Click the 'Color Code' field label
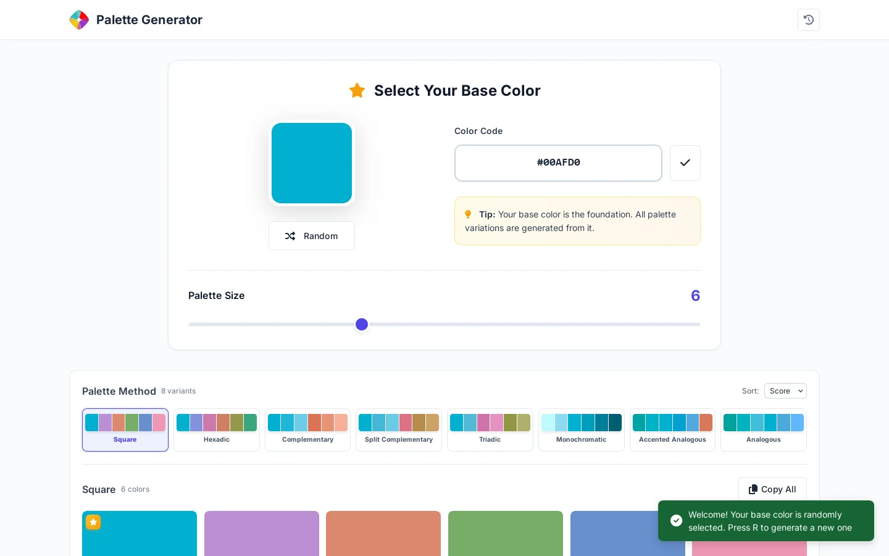The height and width of the screenshot is (556, 889). click(x=478, y=131)
